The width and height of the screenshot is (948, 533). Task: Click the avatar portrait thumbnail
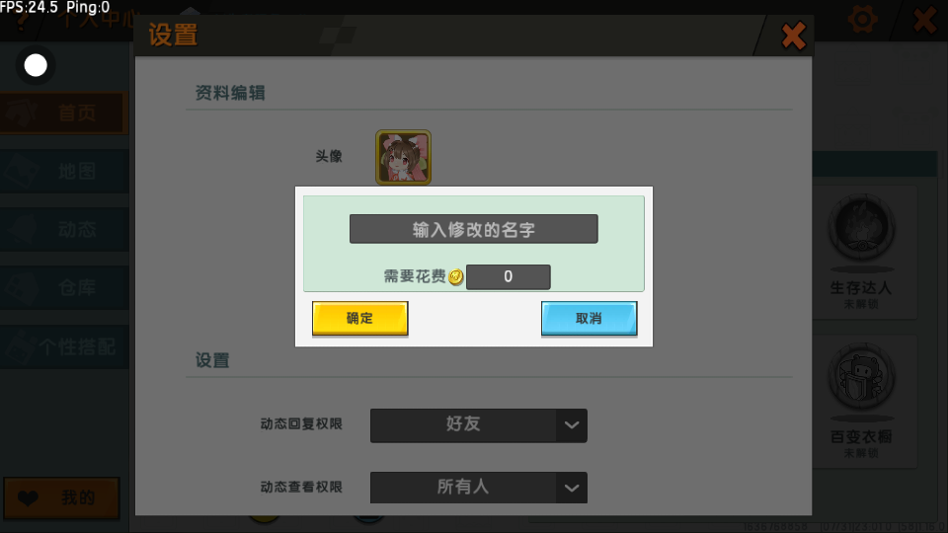click(x=403, y=157)
